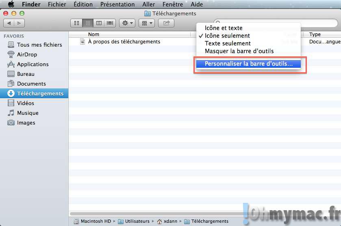Switch to Cover Flow view

pyautogui.click(x=110, y=23)
